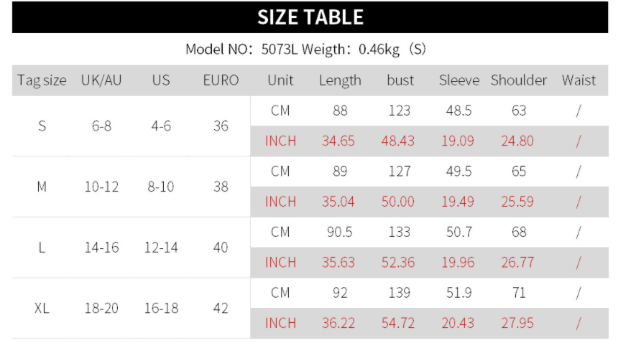636x343 pixels.
Task: Select the 50.7 sleeve CM value
Action: pos(458,232)
